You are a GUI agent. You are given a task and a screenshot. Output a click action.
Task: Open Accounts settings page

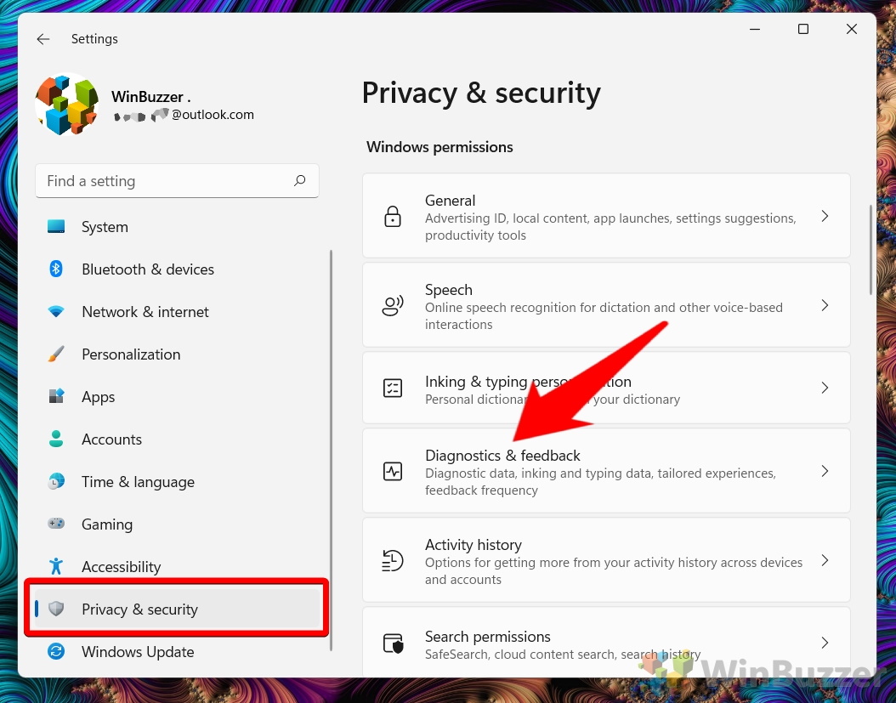point(111,439)
